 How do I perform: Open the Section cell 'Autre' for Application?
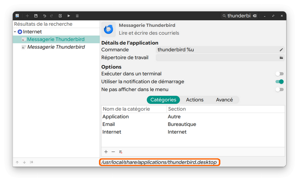point(174,117)
